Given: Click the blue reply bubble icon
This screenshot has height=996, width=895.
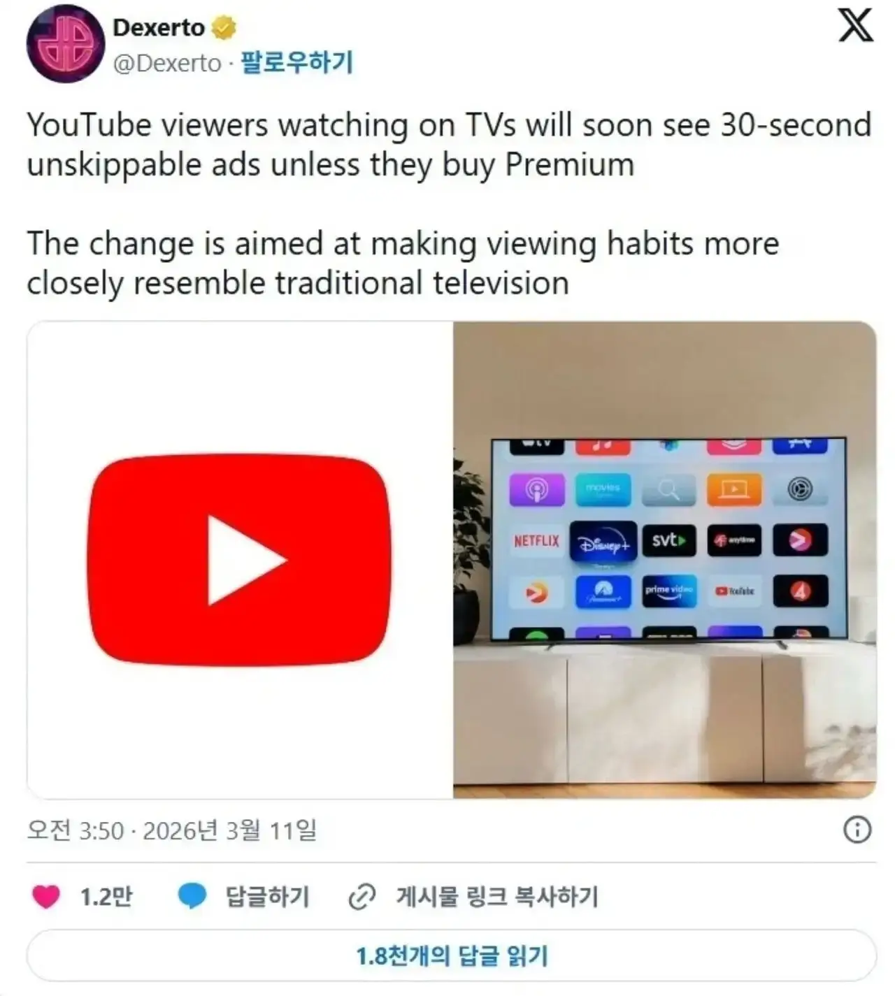Looking at the screenshot, I should click(192, 897).
